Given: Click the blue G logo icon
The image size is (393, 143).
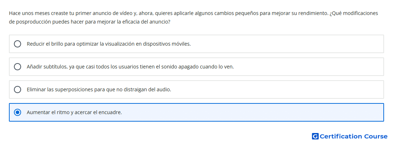Looking at the screenshot, I should [x=315, y=136].
